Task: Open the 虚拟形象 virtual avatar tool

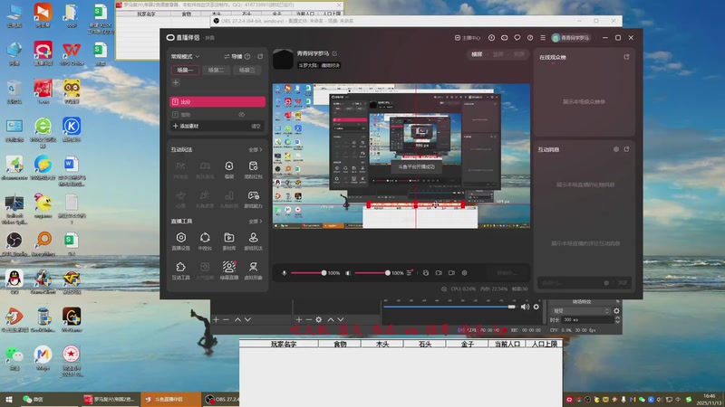Action: pyautogui.click(x=254, y=270)
